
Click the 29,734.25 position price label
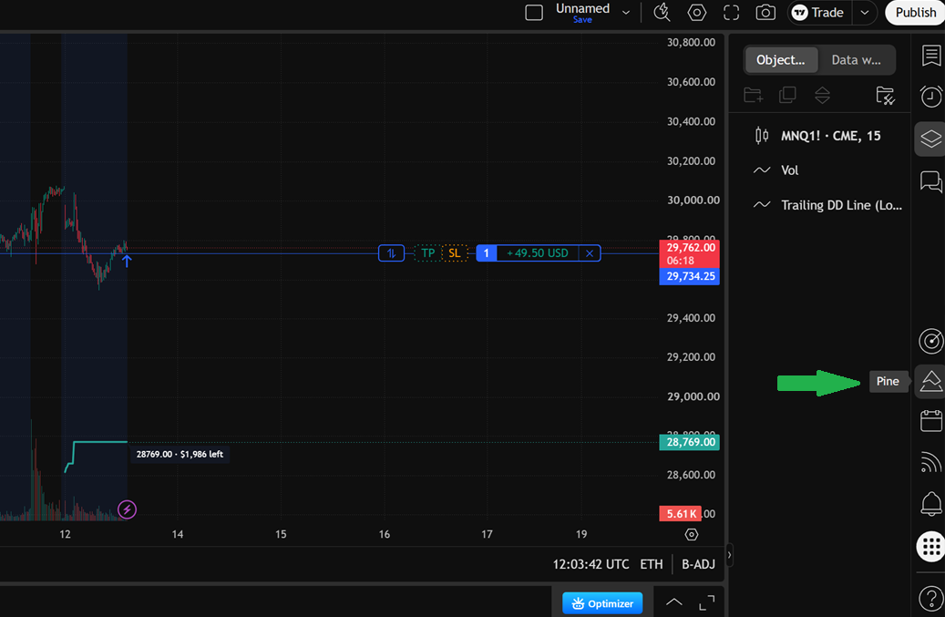coord(690,276)
